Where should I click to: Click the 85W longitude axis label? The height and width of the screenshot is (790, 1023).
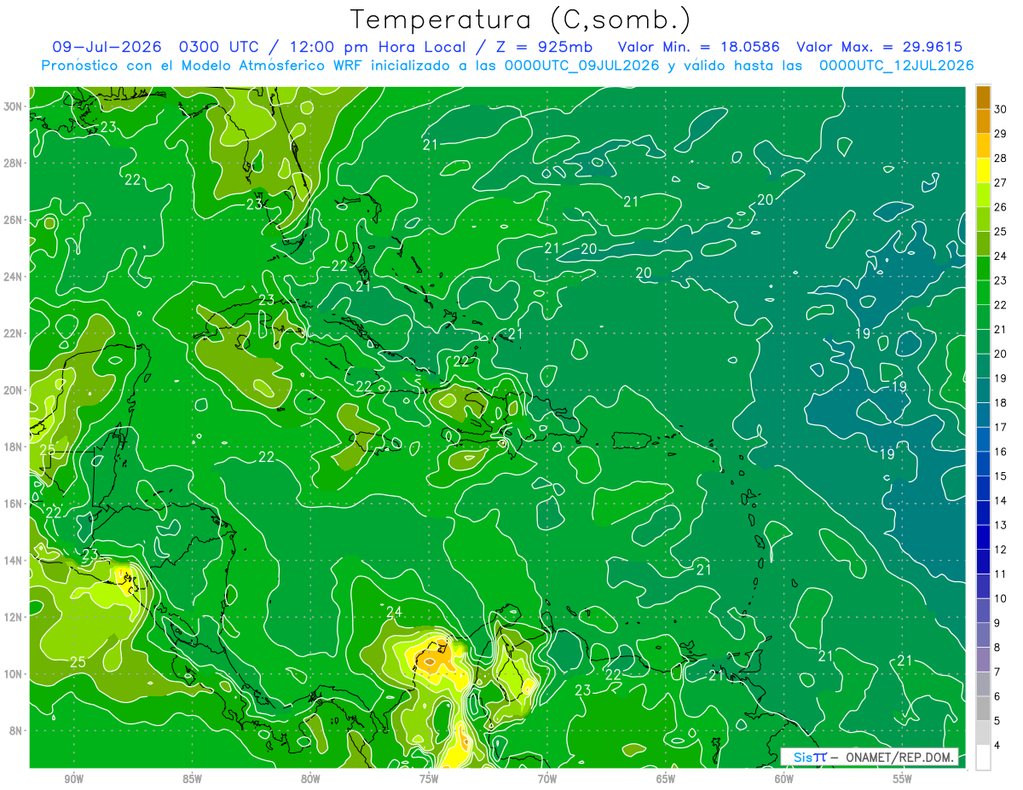click(x=192, y=780)
